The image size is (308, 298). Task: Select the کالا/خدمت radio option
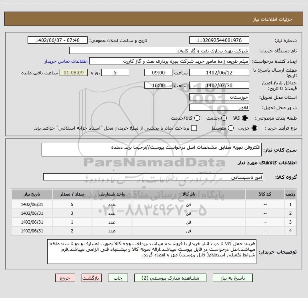tap(197, 118)
